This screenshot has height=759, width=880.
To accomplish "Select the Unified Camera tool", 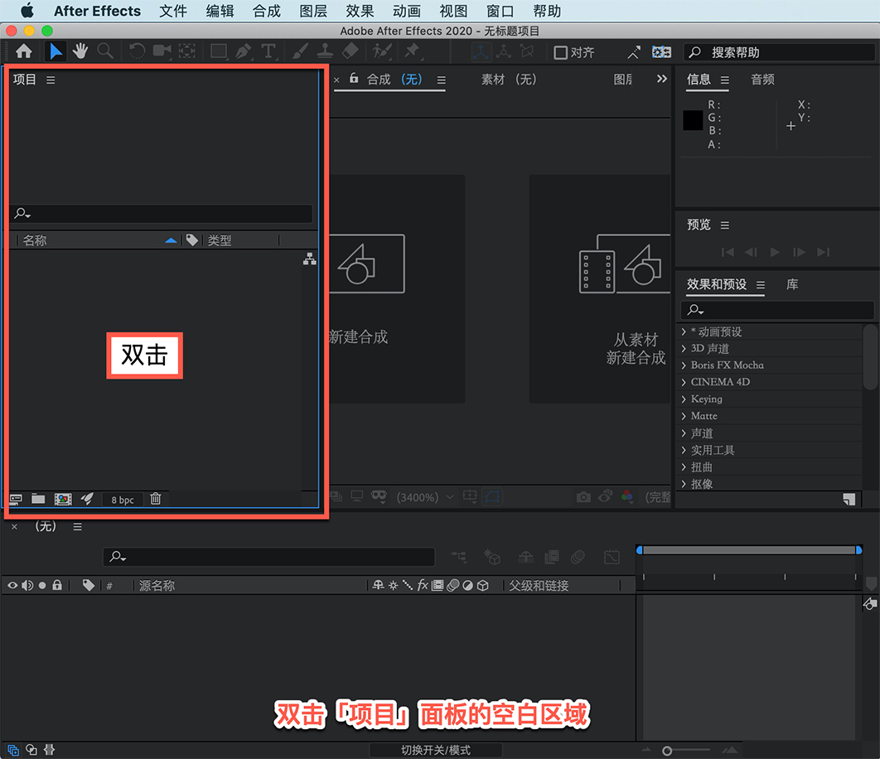I will click(162, 51).
